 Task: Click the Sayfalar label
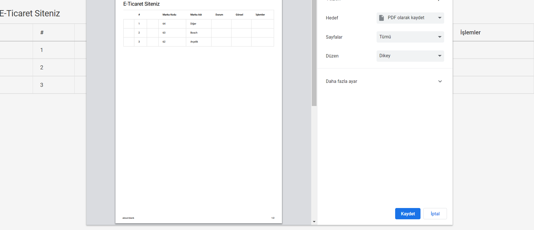tap(334, 37)
